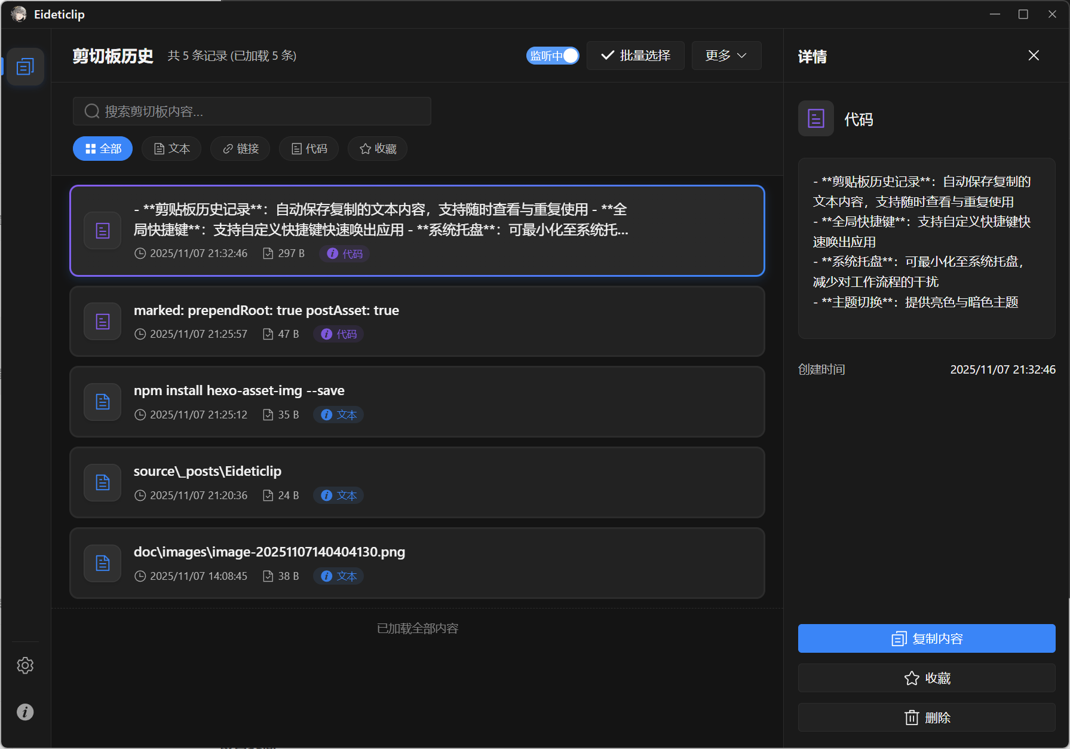Viewport: 1070px width, 749px height.
Task: Open the about info icon in the sidebar
Action: [x=25, y=712]
